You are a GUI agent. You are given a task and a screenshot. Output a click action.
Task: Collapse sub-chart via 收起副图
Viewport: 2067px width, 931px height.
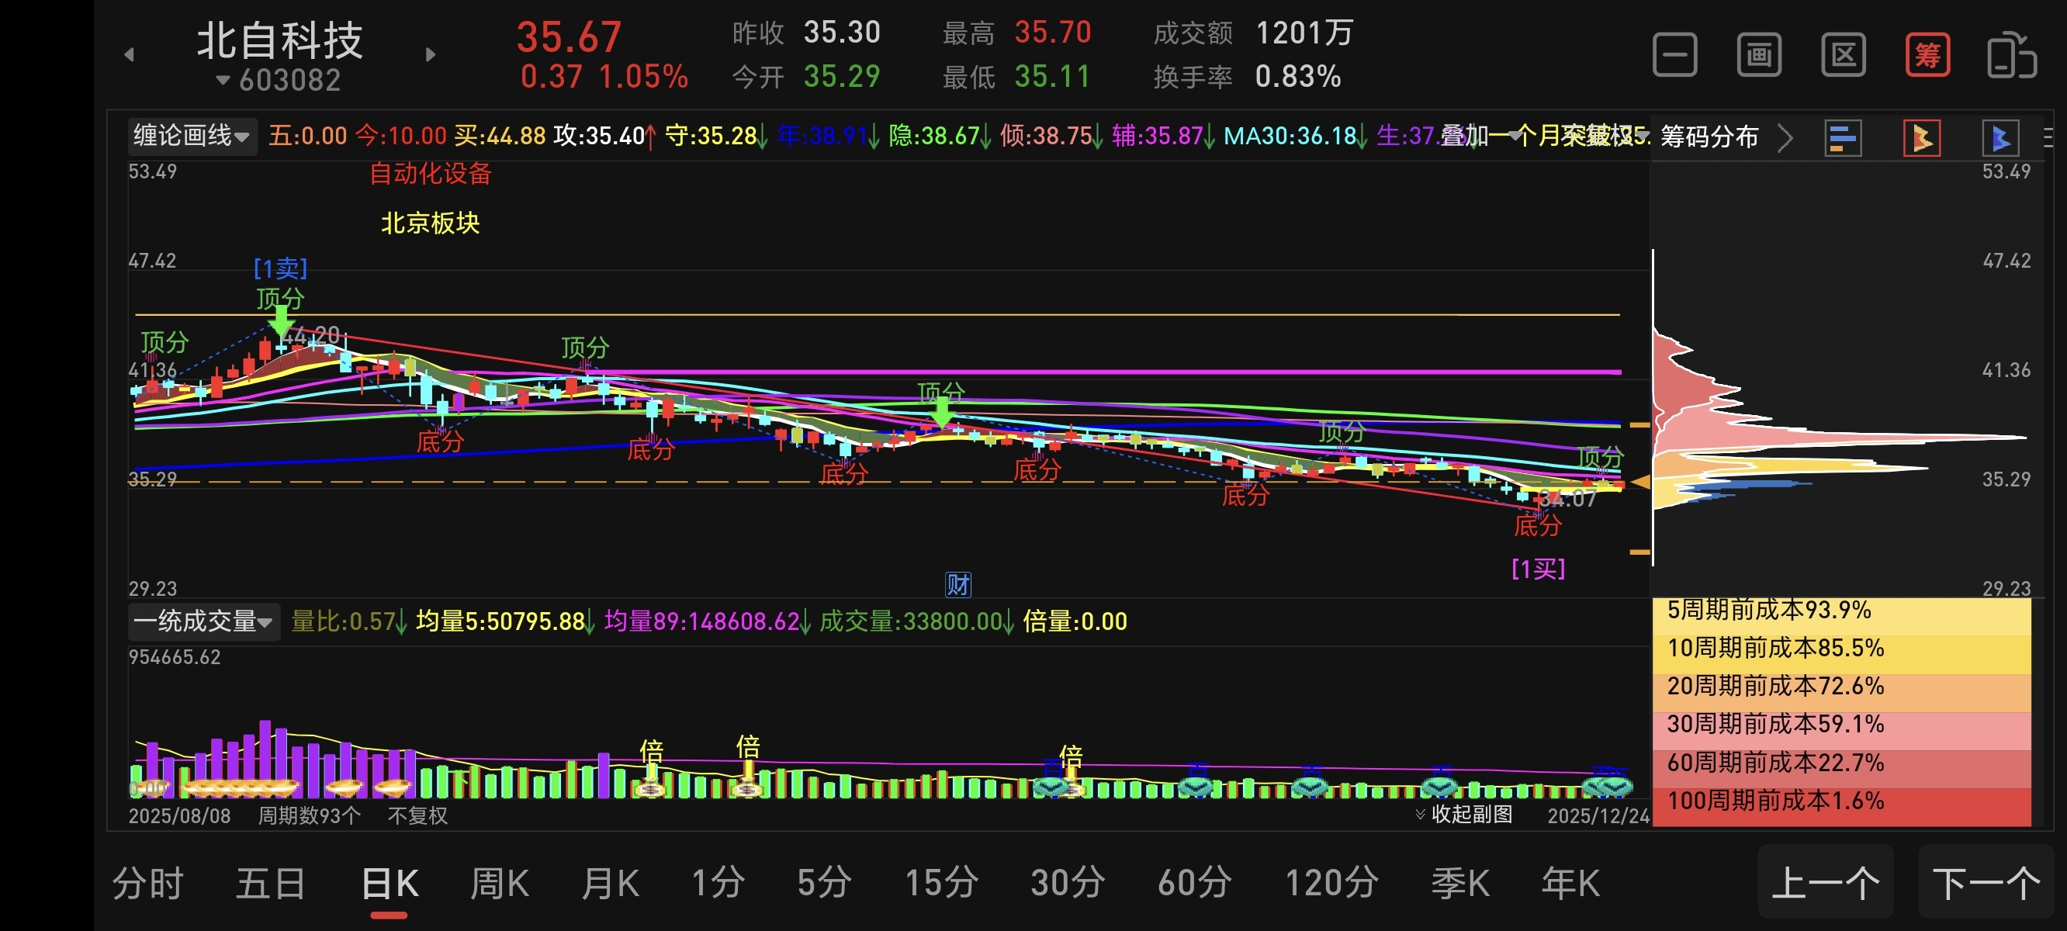pyautogui.click(x=1463, y=814)
